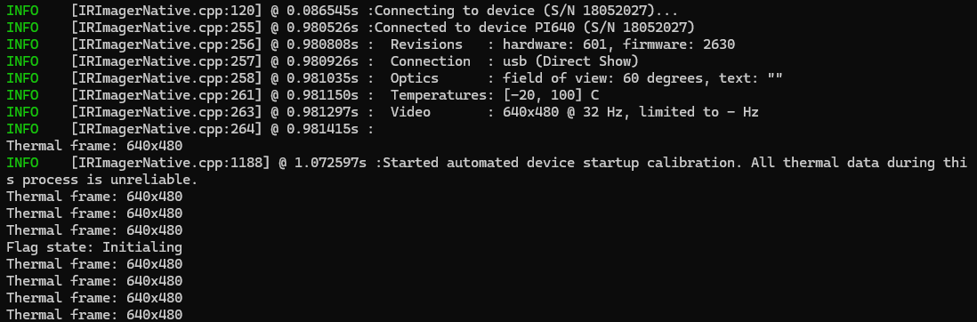Click the green INFO tag on first line

(22, 11)
